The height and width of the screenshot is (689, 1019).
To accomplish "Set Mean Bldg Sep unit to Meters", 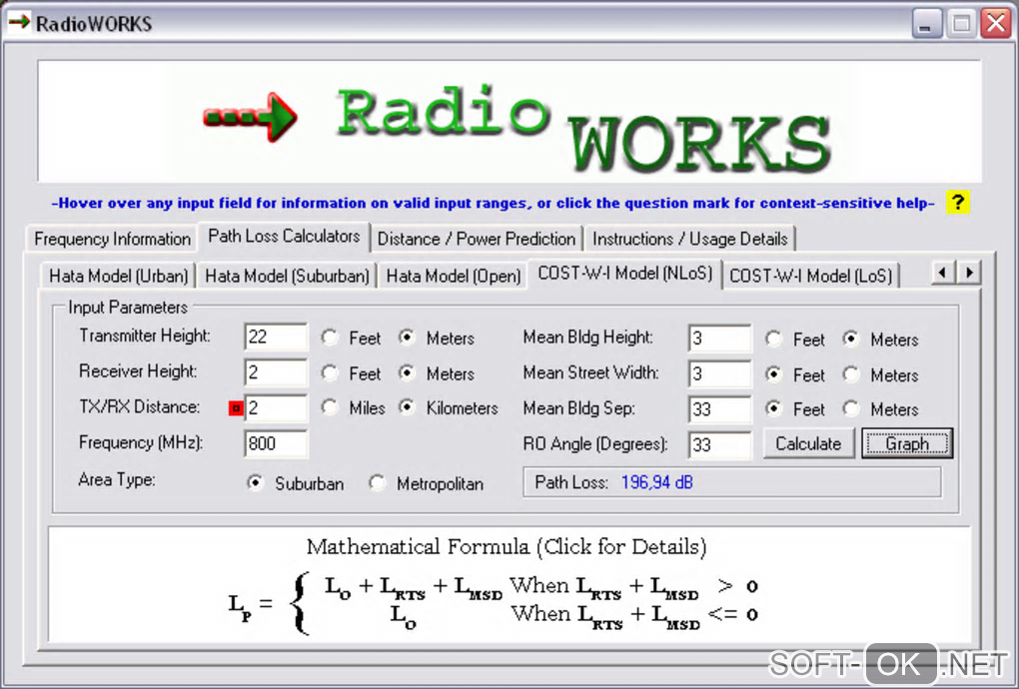I will (880, 409).
